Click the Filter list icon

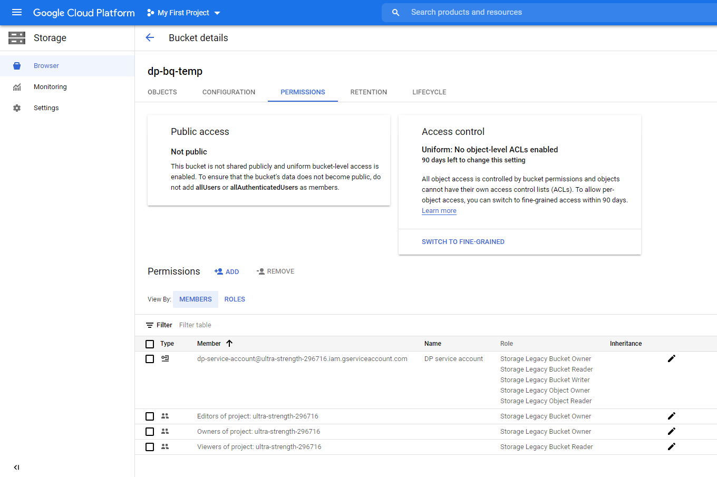150,325
